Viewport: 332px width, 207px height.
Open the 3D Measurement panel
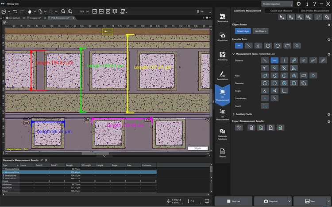click(x=222, y=113)
